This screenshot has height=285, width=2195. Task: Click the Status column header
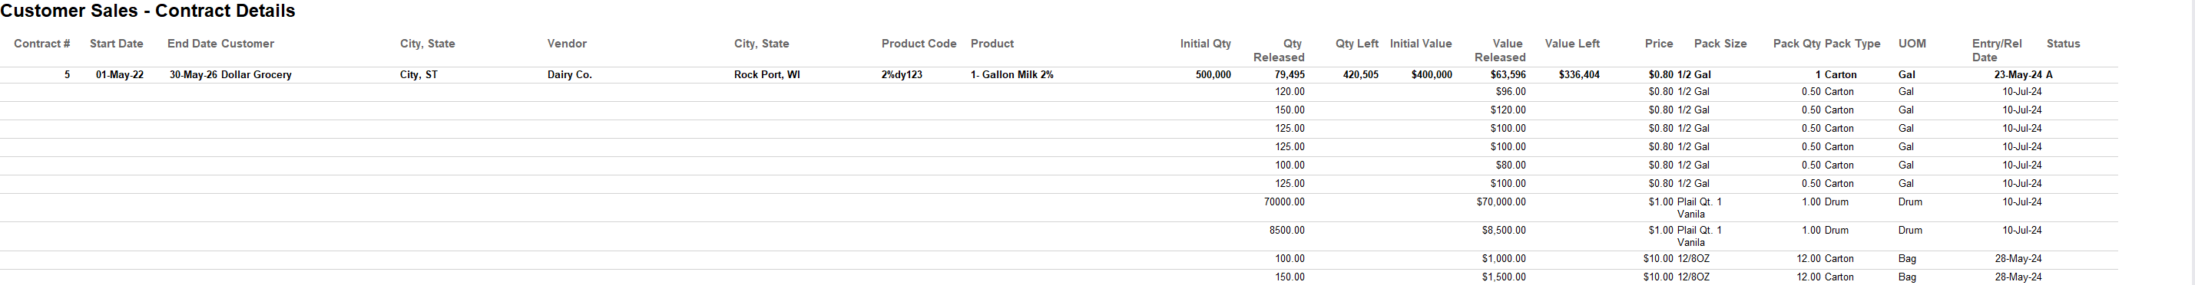2063,44
